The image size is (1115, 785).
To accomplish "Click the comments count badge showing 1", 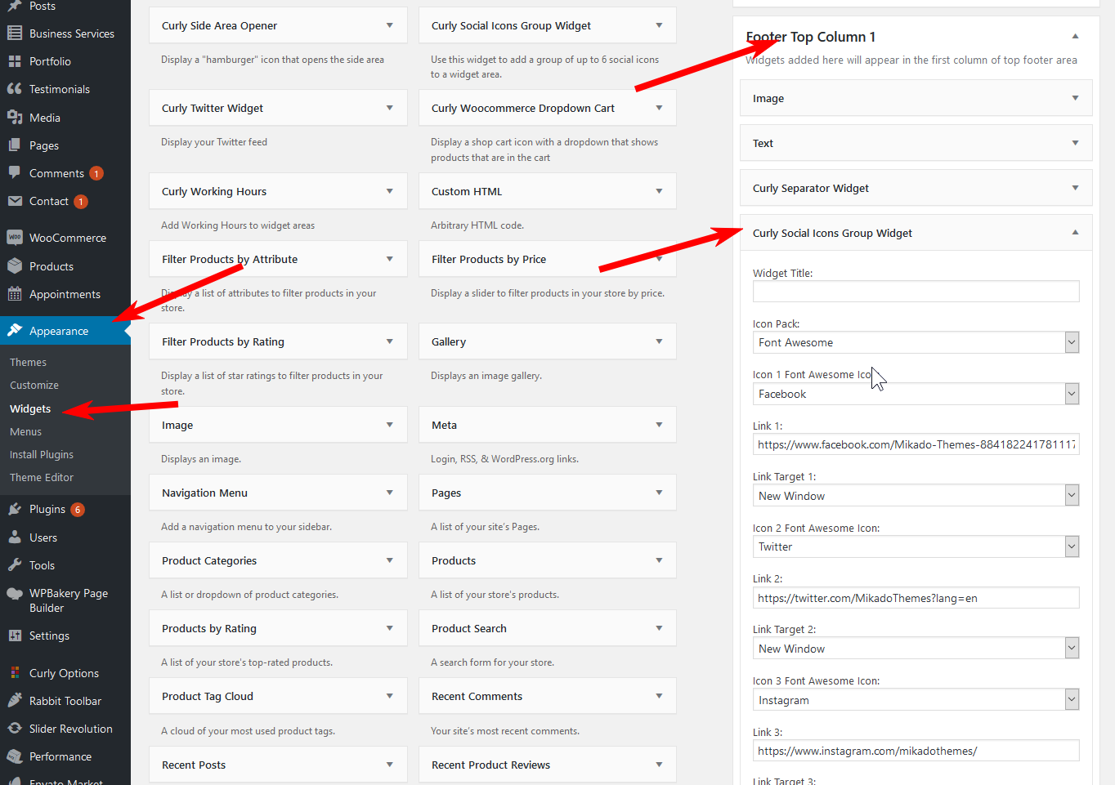I will [x=96, y=173].
